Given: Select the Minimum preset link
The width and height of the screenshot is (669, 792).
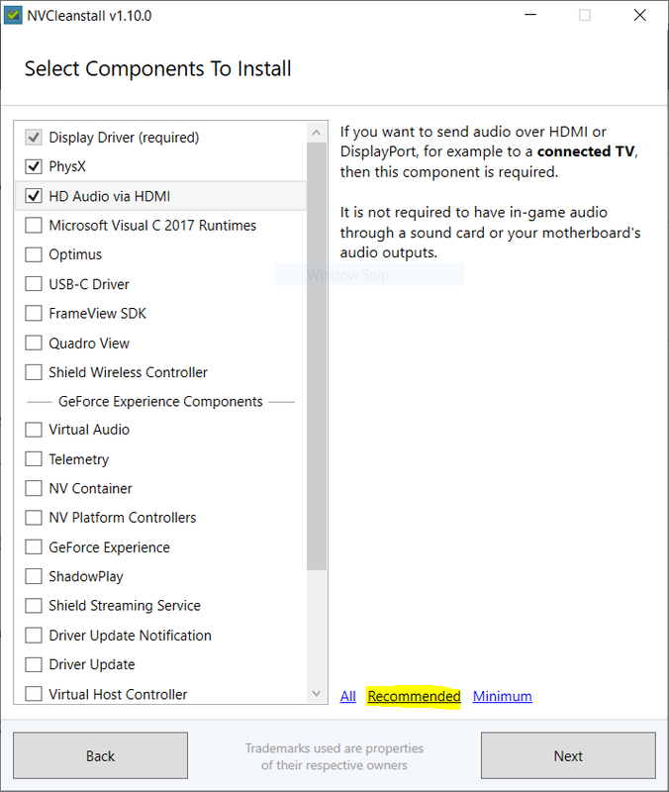Looking at the screenshot, I should 502,696.
